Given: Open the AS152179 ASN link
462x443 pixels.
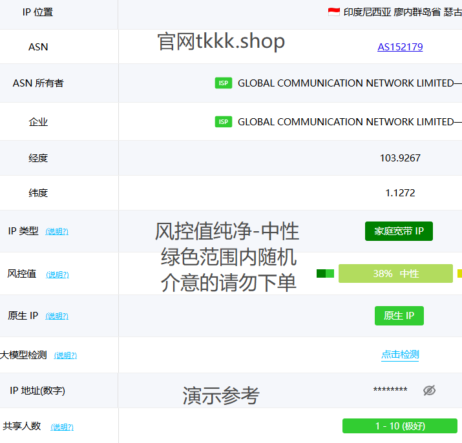Looking at the screenshot, I should pos(400,47).
